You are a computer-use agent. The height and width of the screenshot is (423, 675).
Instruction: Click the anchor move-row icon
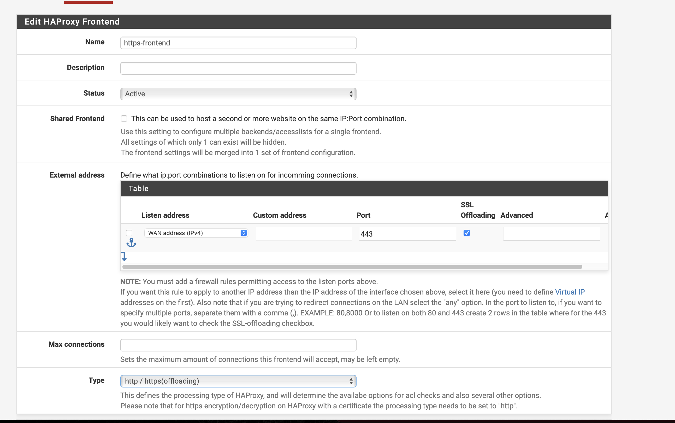point(131,243)
